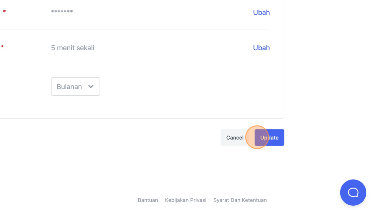The height and width of the screenshot is (210, 375).
Task: Click the divider line under password row
Action: tap(135, 30)
